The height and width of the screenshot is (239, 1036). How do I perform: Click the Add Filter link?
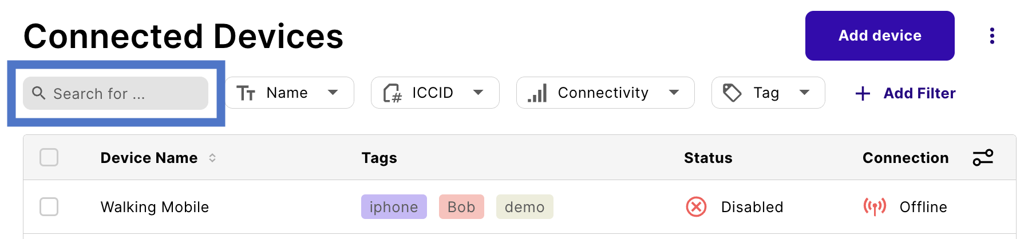point(905,93)
